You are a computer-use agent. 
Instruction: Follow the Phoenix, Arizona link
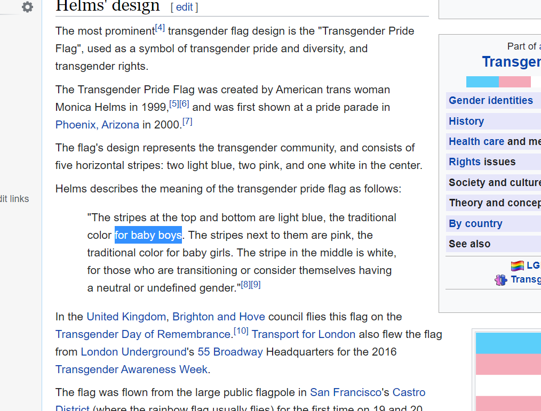click(97, 124)
